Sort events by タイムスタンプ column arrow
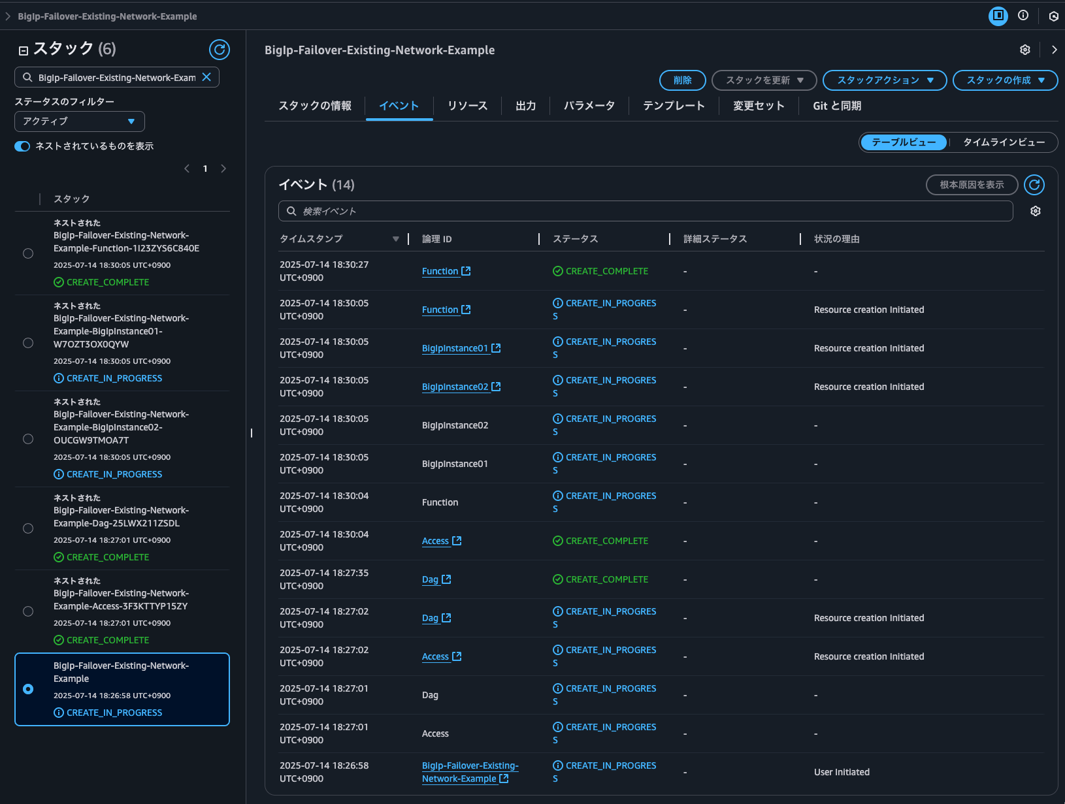 [x=396, y=239]
